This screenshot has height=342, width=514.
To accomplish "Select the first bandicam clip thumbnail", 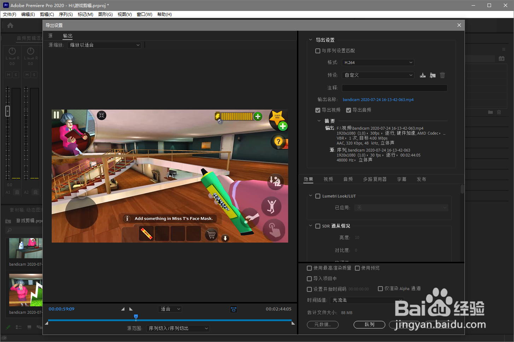I will pos(25,248).
